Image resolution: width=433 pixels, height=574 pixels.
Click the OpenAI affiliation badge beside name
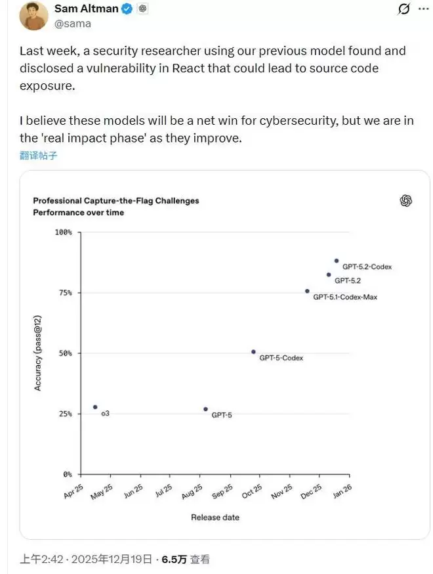coord(143,10)
